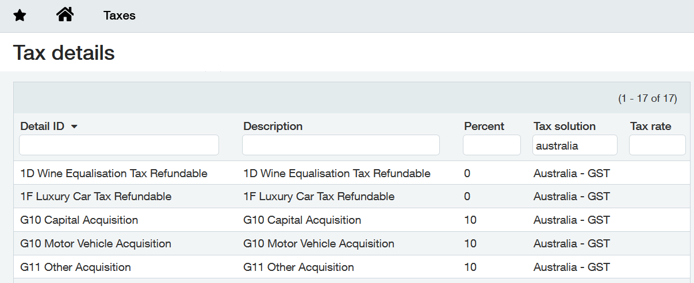Open 1D Wine Equalisation Tax Refundable row
This screenshot has height=283, width=694.
tap(352, 173)
